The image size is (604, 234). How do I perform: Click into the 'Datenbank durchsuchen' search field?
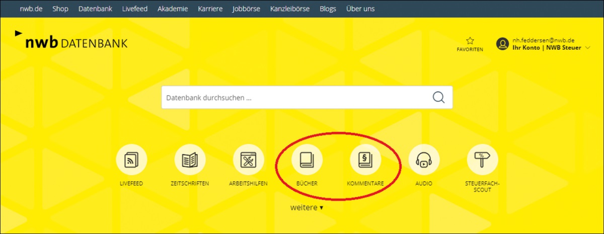(297, 98)
